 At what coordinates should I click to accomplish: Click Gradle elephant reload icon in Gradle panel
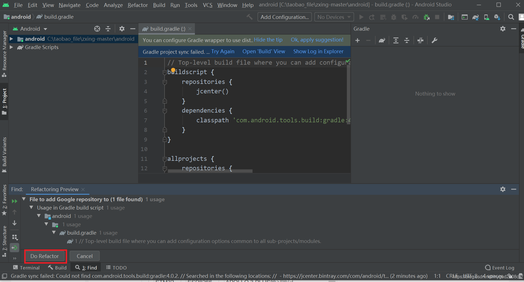tap(382, 40)
